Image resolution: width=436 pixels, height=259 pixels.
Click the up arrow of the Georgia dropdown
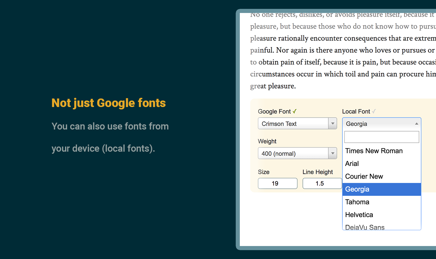coord(417,124)
